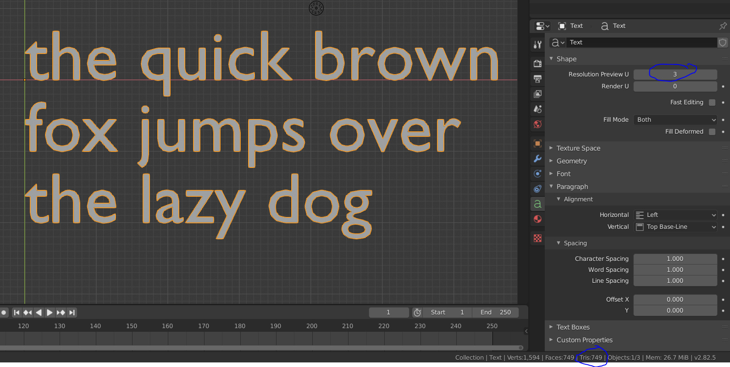Open the Active Tool properties tab

[x=537, y=44]
